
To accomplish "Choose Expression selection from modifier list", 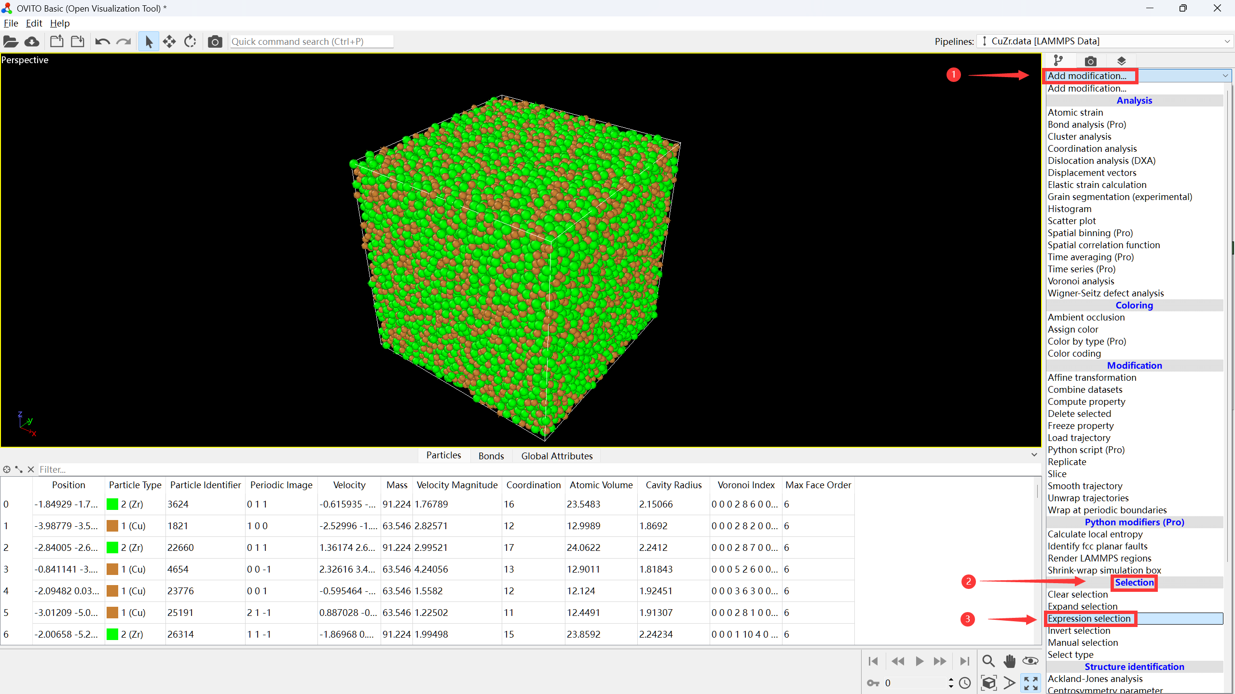I will point(1089,618).
